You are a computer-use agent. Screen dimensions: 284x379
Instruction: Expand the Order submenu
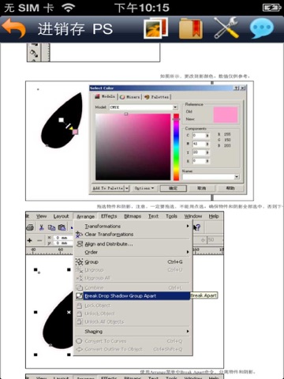pos(133,252)
